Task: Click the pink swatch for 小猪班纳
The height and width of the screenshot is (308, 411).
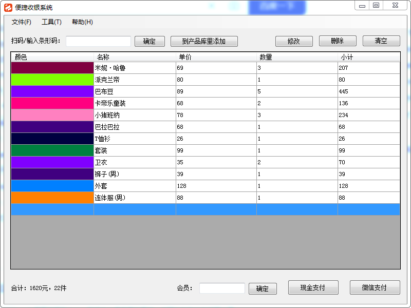Action: point(52,115)
